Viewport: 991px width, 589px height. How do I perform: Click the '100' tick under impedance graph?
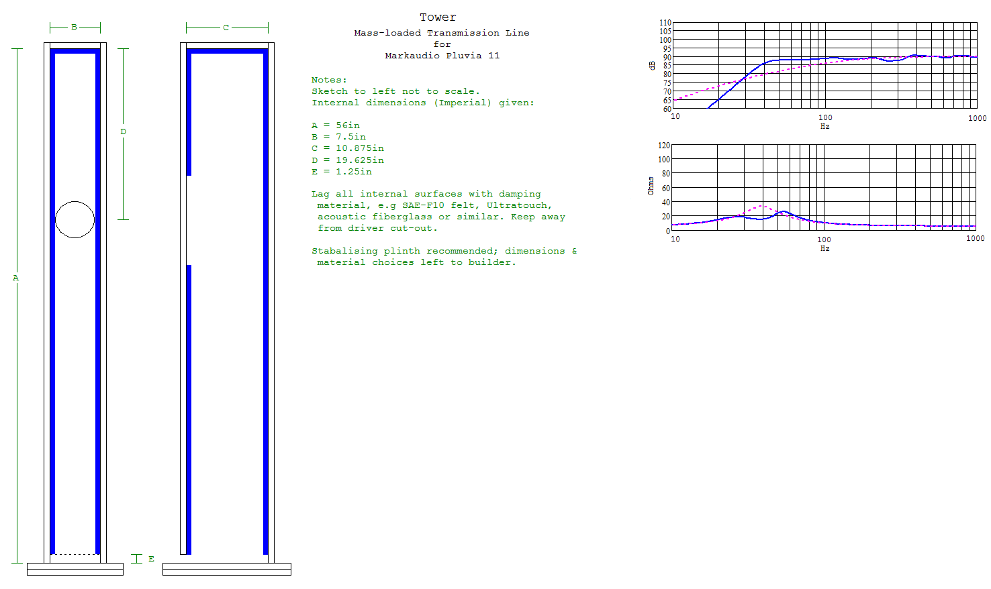(824, 239)
